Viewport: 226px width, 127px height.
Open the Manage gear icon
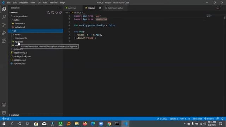coord(4,113)
